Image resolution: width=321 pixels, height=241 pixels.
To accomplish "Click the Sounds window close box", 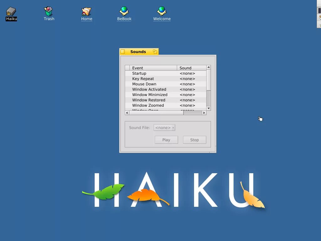I will point(123,52).
